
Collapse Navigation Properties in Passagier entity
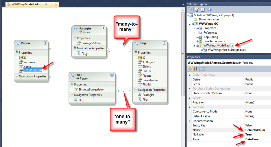pos(75,48)
